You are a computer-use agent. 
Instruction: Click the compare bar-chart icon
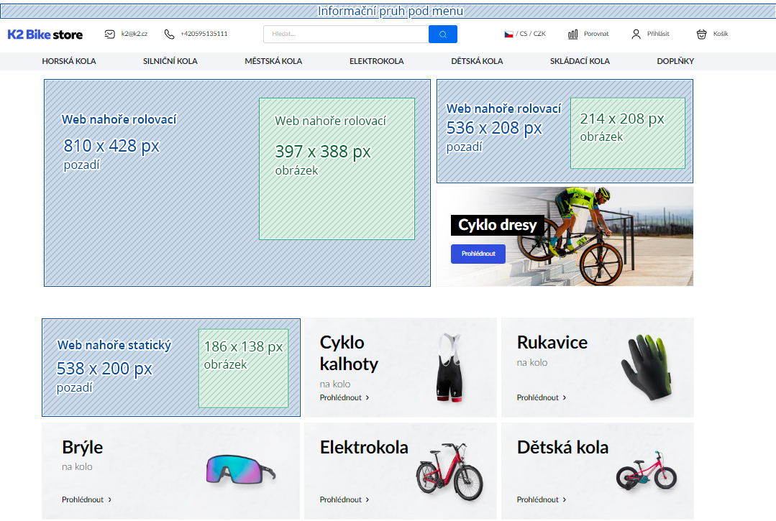click(x=573, y=34)
